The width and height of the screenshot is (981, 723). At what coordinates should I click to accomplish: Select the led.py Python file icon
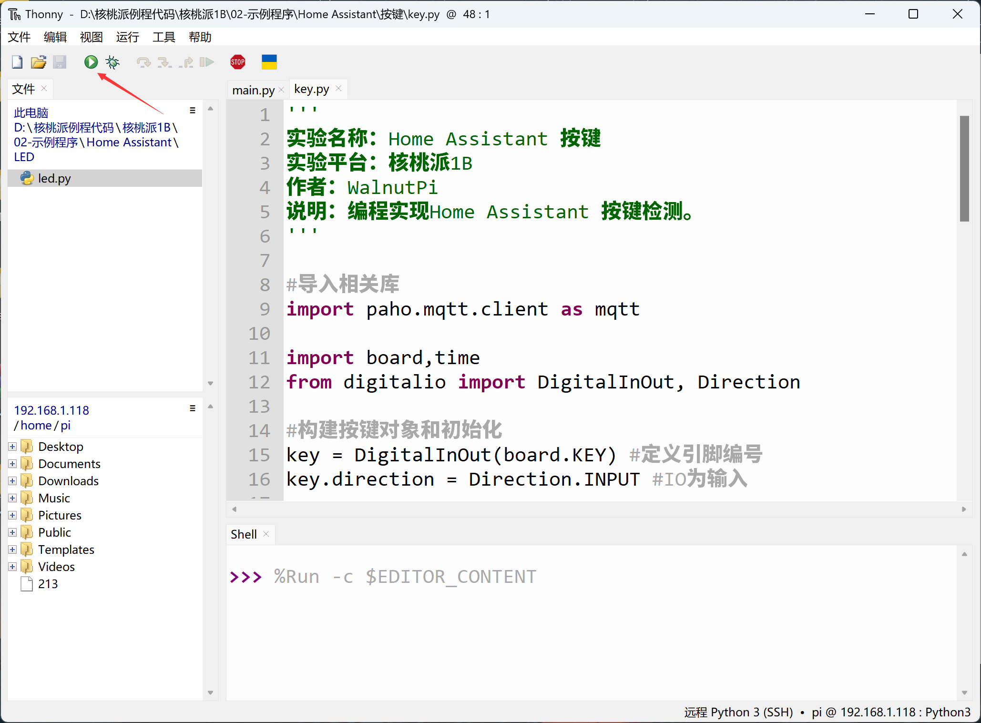point(27,178)
